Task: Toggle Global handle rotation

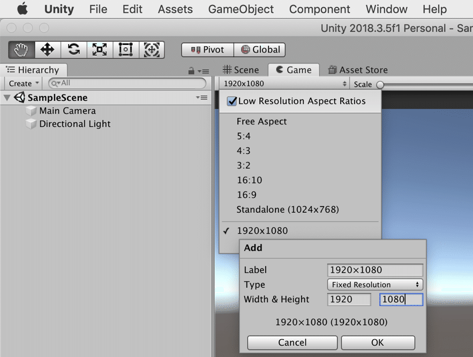Action: point(260,50)
